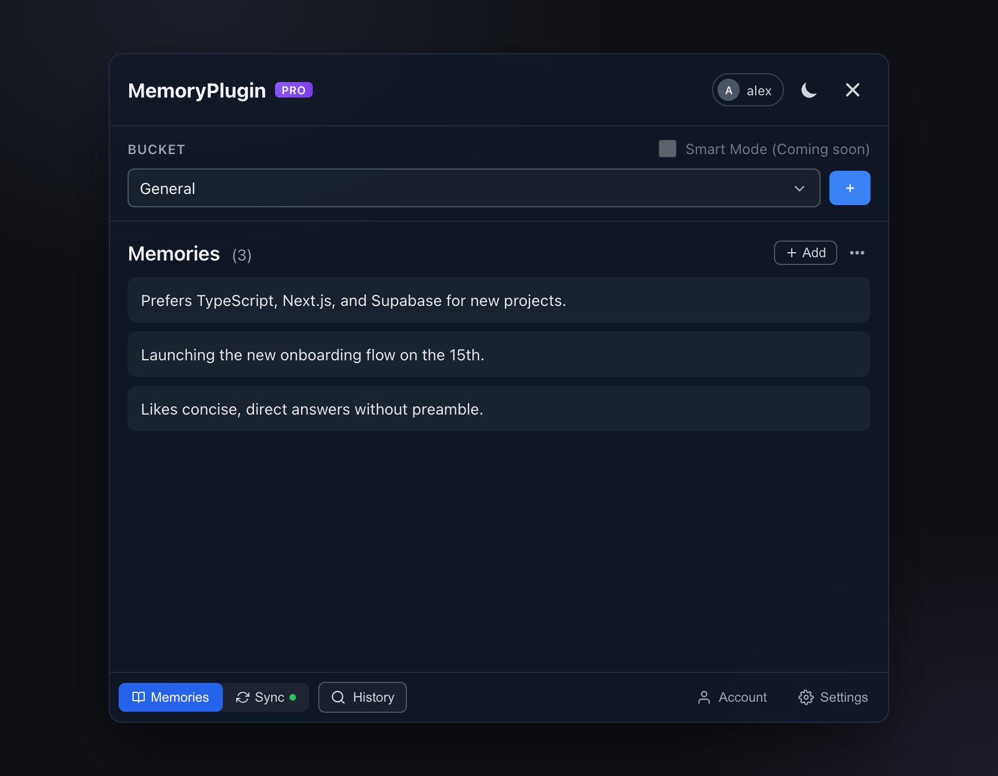Switch to the Memories tab
998x776 pixels.
point(171,697)
